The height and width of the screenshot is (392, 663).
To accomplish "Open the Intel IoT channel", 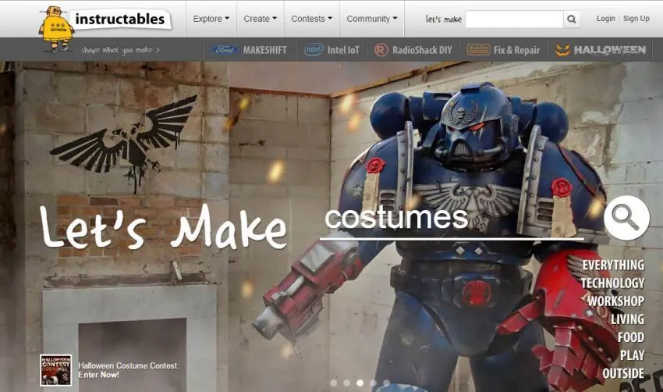I will tap(331, 50).
